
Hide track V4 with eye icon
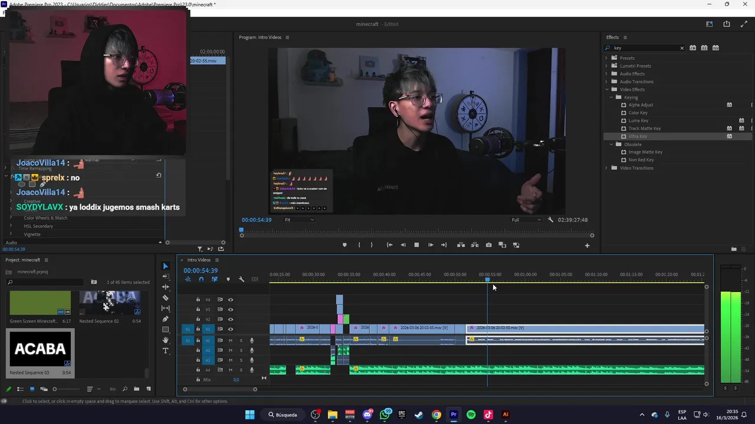pyautogui.click(x=231, y=300)
